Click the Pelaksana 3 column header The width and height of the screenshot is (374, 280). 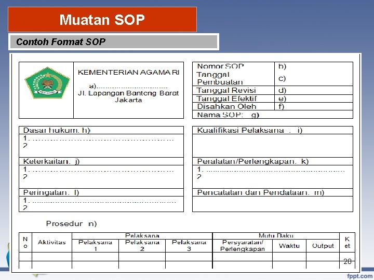189,245
